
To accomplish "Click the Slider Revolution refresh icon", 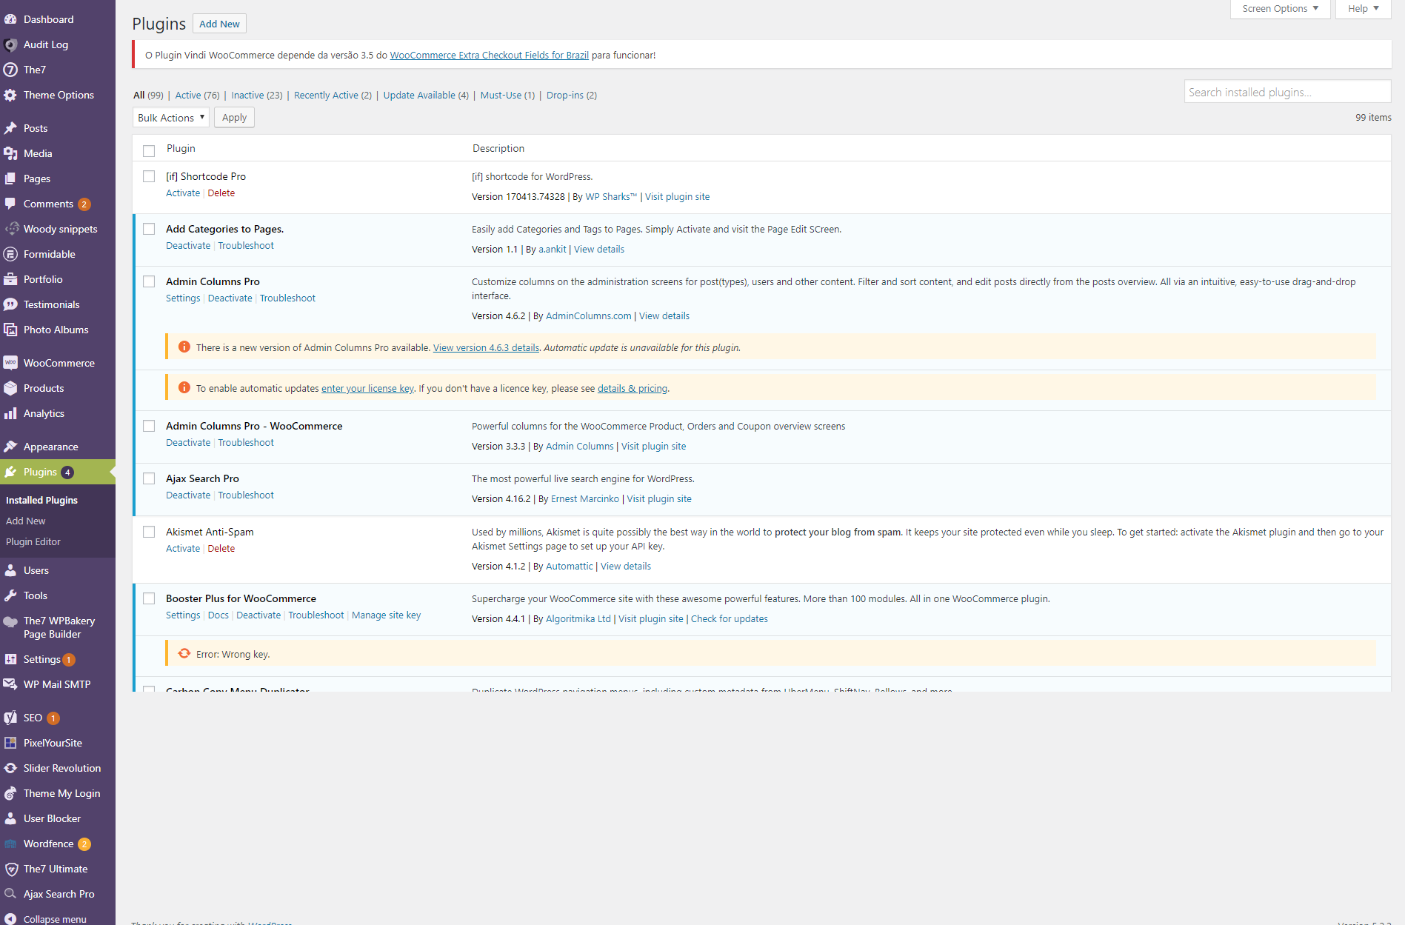I will point(10,768).
